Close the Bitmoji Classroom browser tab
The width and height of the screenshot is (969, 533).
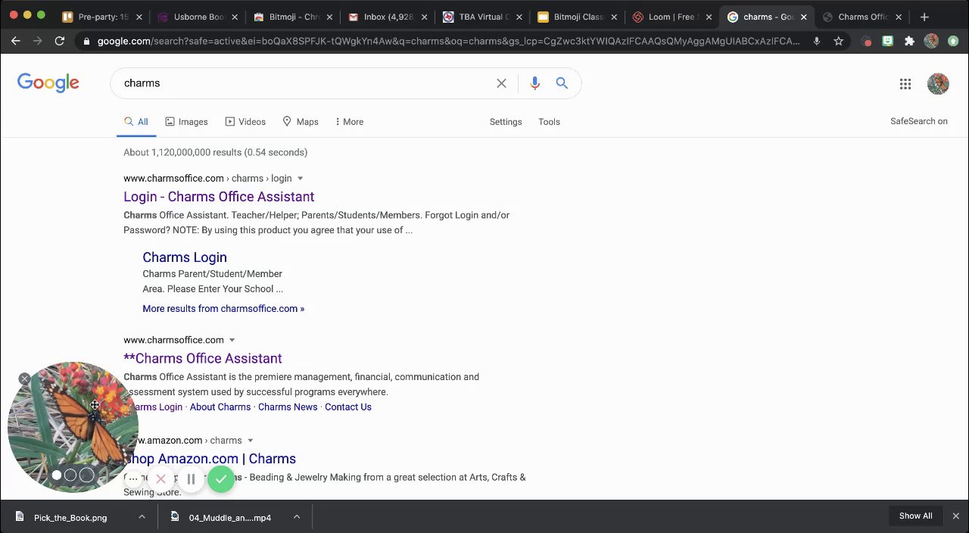614,17
